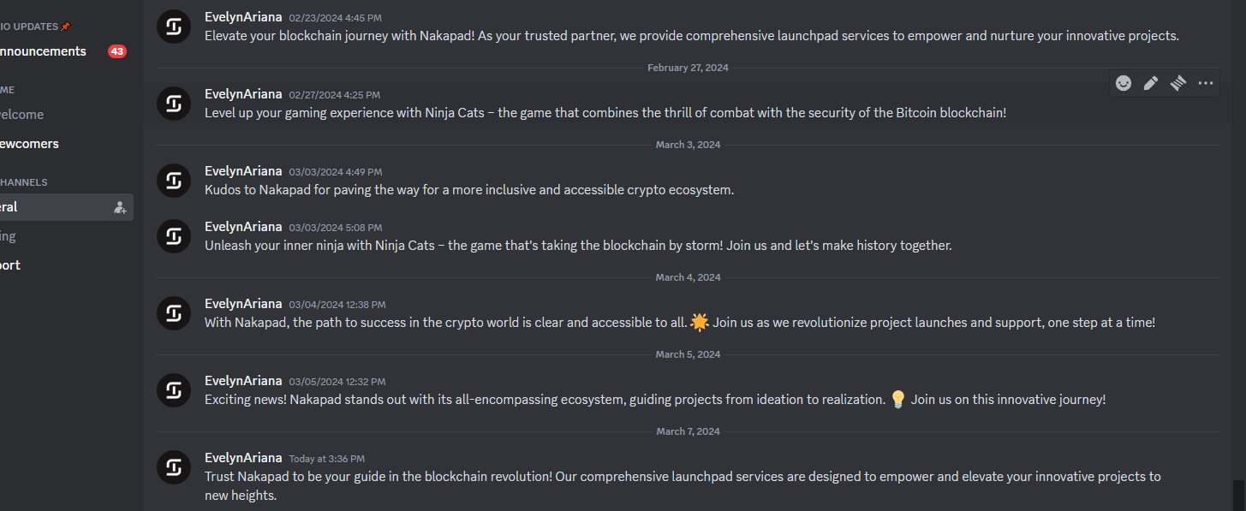Screen dimensions: 1246x511
Task: Click the avatar beside the 02/23/2024 message
Action: [x=174, y=27]
